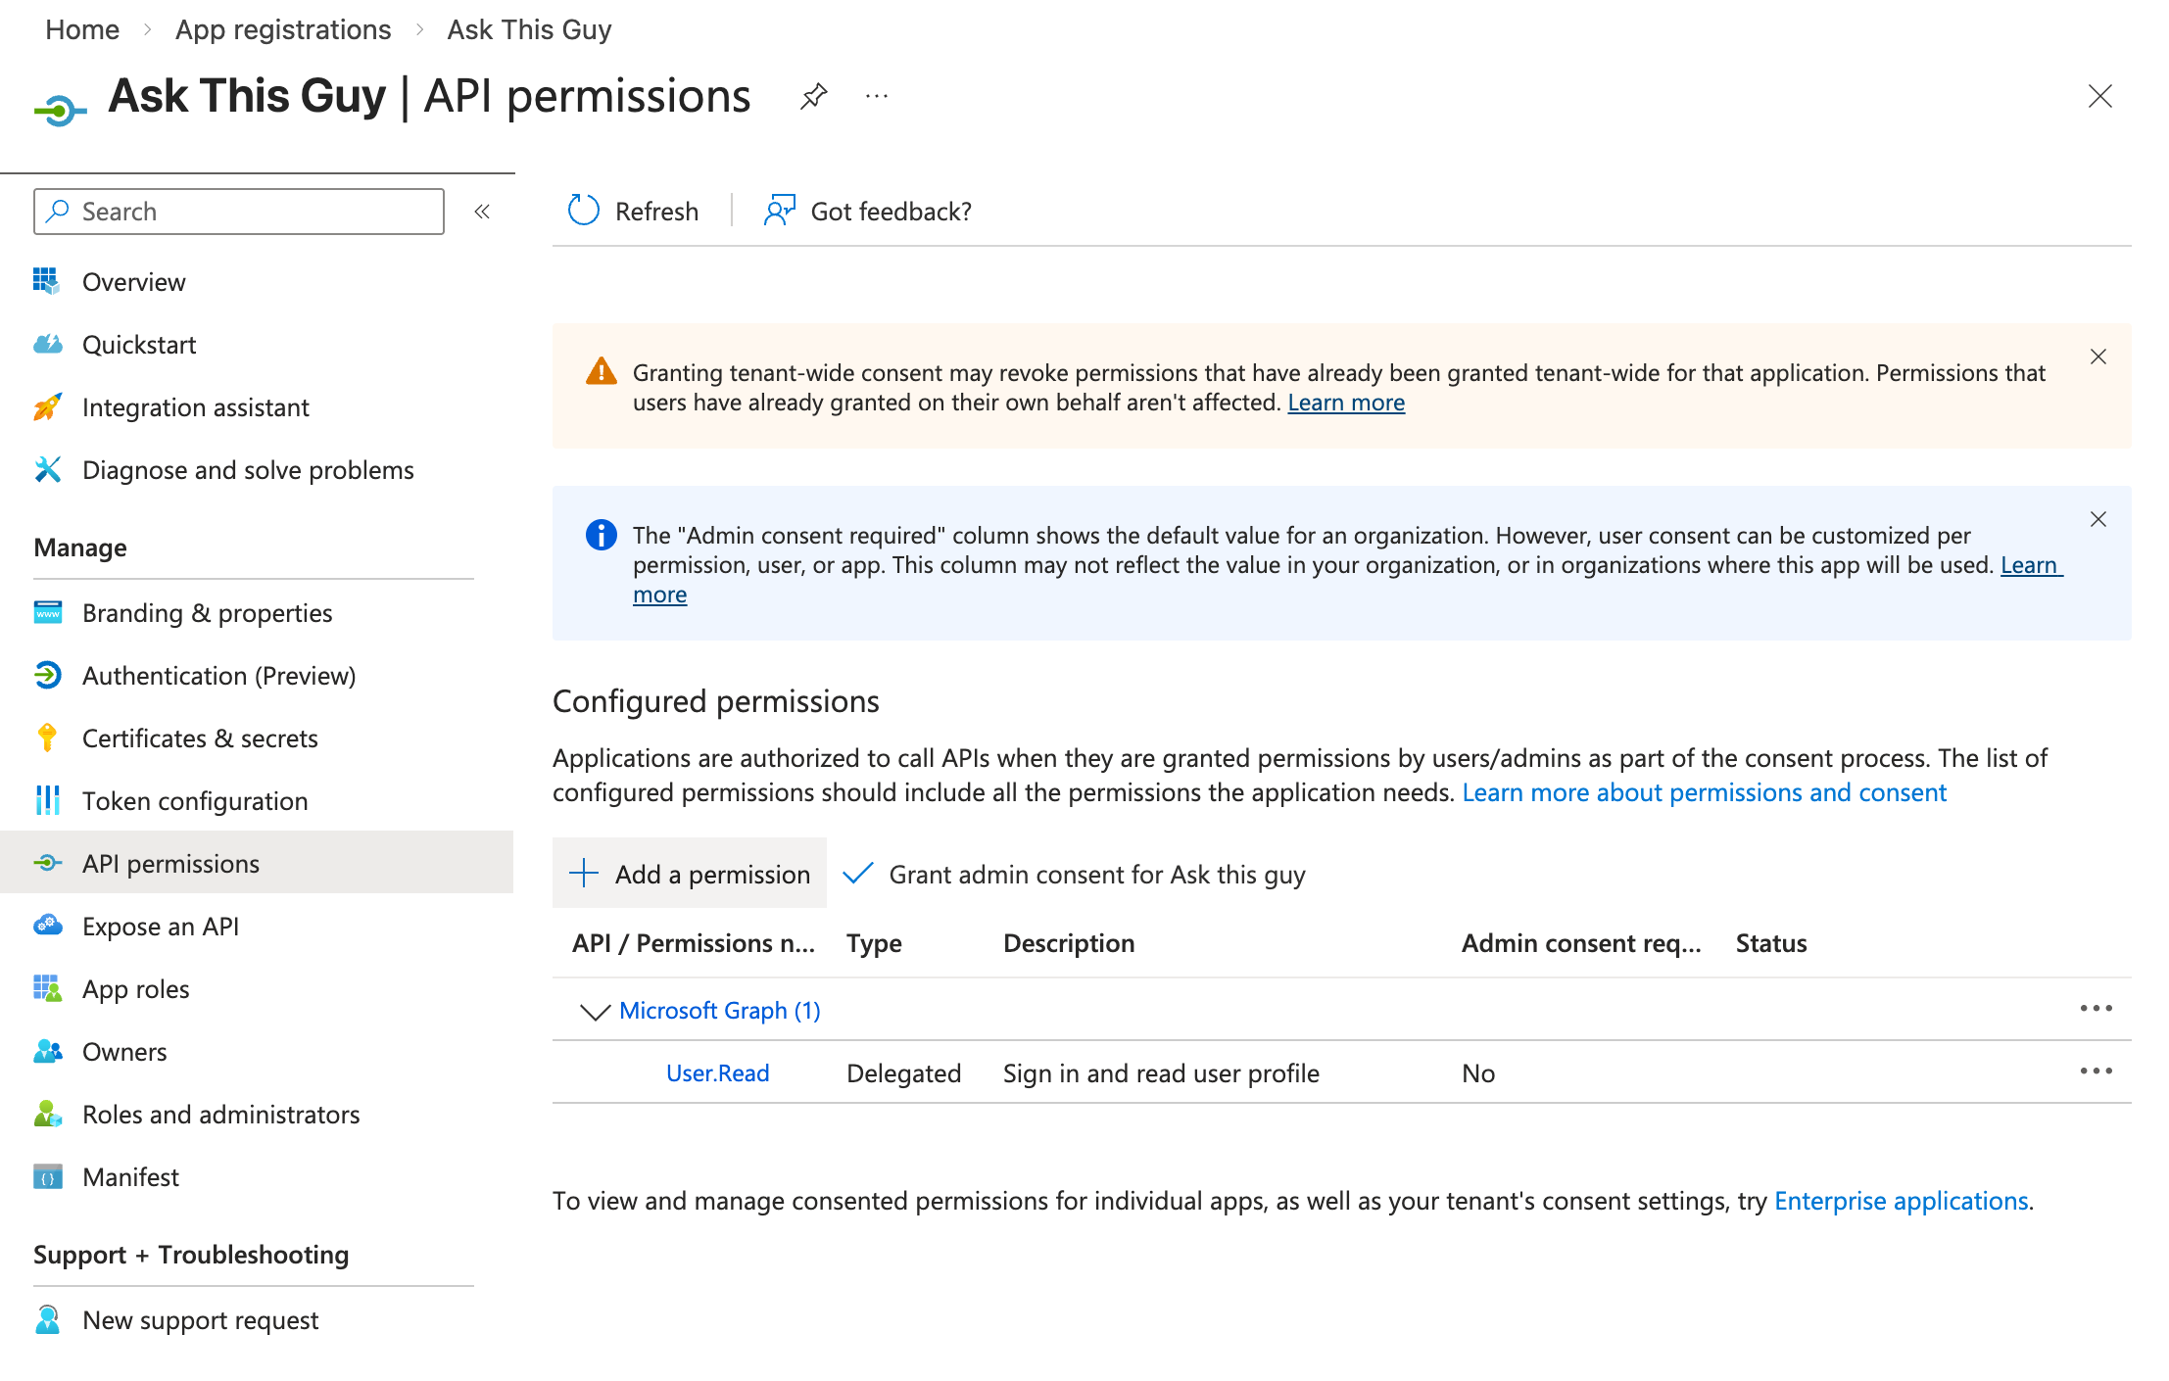This screenshot has width=2169, height=1381.
Task: Open Expose an API via its icon
Action: pyautogui.click(x=46, y=926)
